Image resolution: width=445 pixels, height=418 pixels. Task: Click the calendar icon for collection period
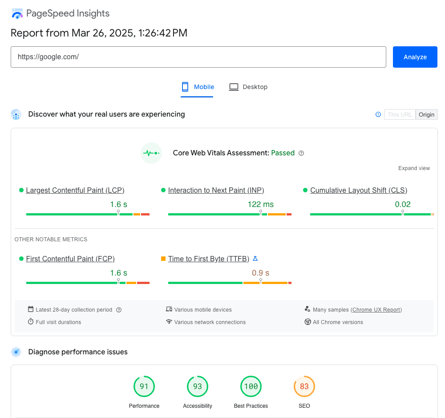[x=31, y=309]
